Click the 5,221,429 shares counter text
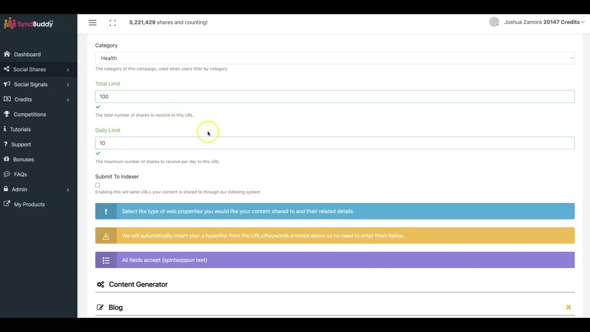590x332 pixels. tap(168, 22)
